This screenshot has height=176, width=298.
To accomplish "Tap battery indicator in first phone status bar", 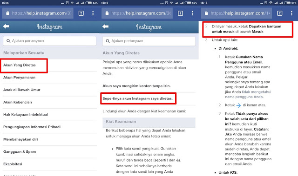I will [89, 3].
